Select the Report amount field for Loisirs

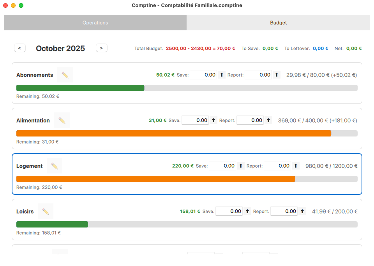click(x=284, y=212)
